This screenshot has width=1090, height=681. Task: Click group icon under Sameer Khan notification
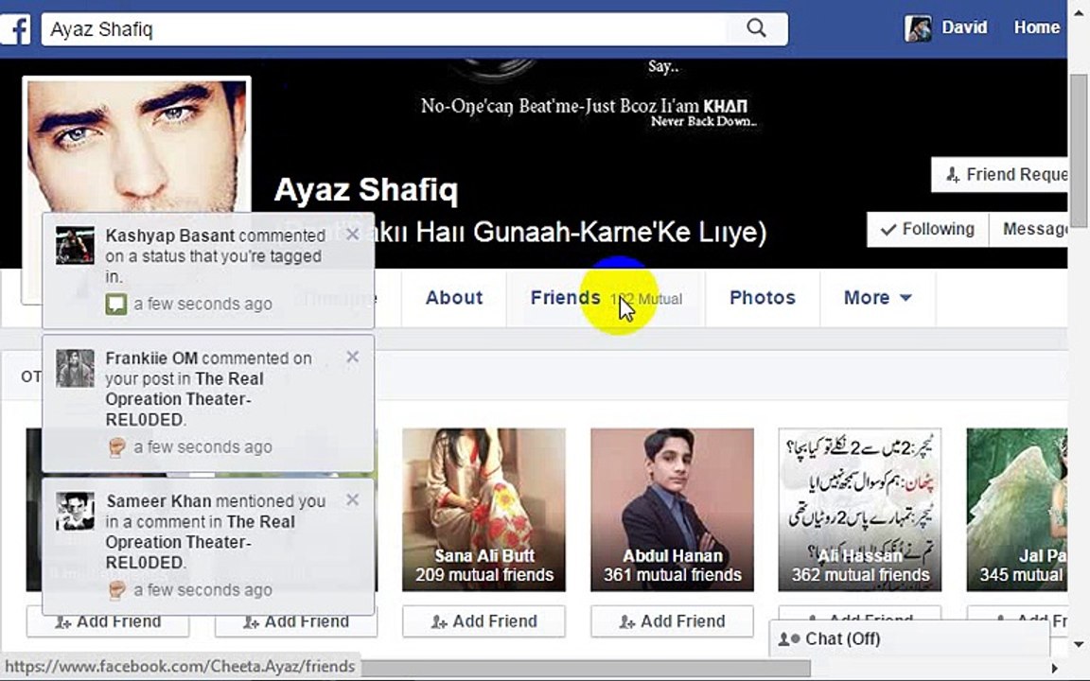click(116, 590)
